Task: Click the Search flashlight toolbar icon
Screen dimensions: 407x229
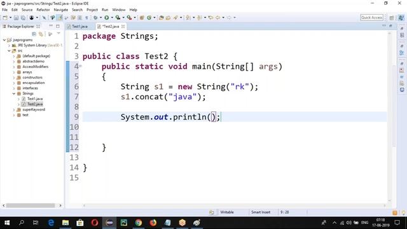Action: coord(176,18)
